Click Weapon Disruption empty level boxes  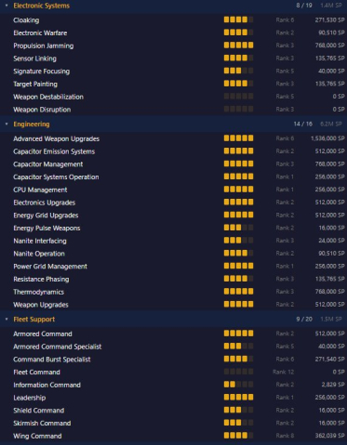(238, 109)
